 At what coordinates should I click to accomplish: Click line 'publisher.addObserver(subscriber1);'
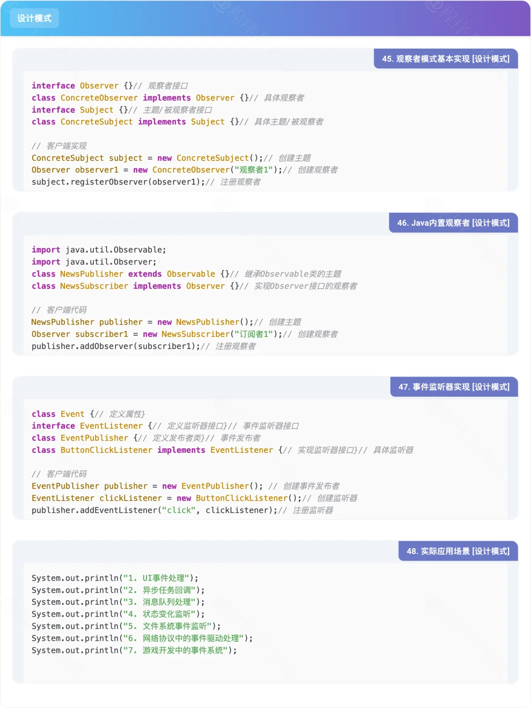144,346
